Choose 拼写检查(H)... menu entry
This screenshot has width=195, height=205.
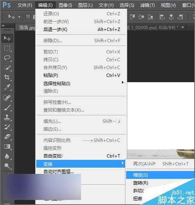[x=81, y=102]
